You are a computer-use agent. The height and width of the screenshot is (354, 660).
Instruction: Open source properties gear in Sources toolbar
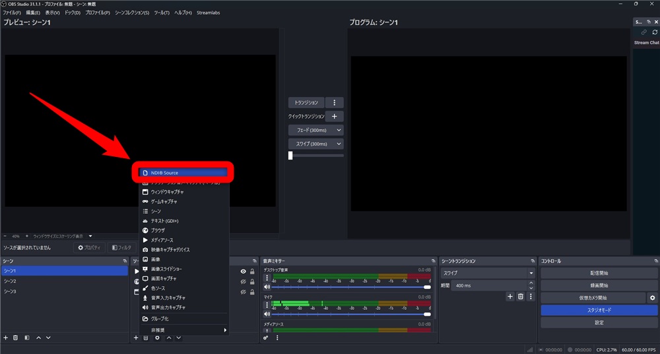coord(158,338)
